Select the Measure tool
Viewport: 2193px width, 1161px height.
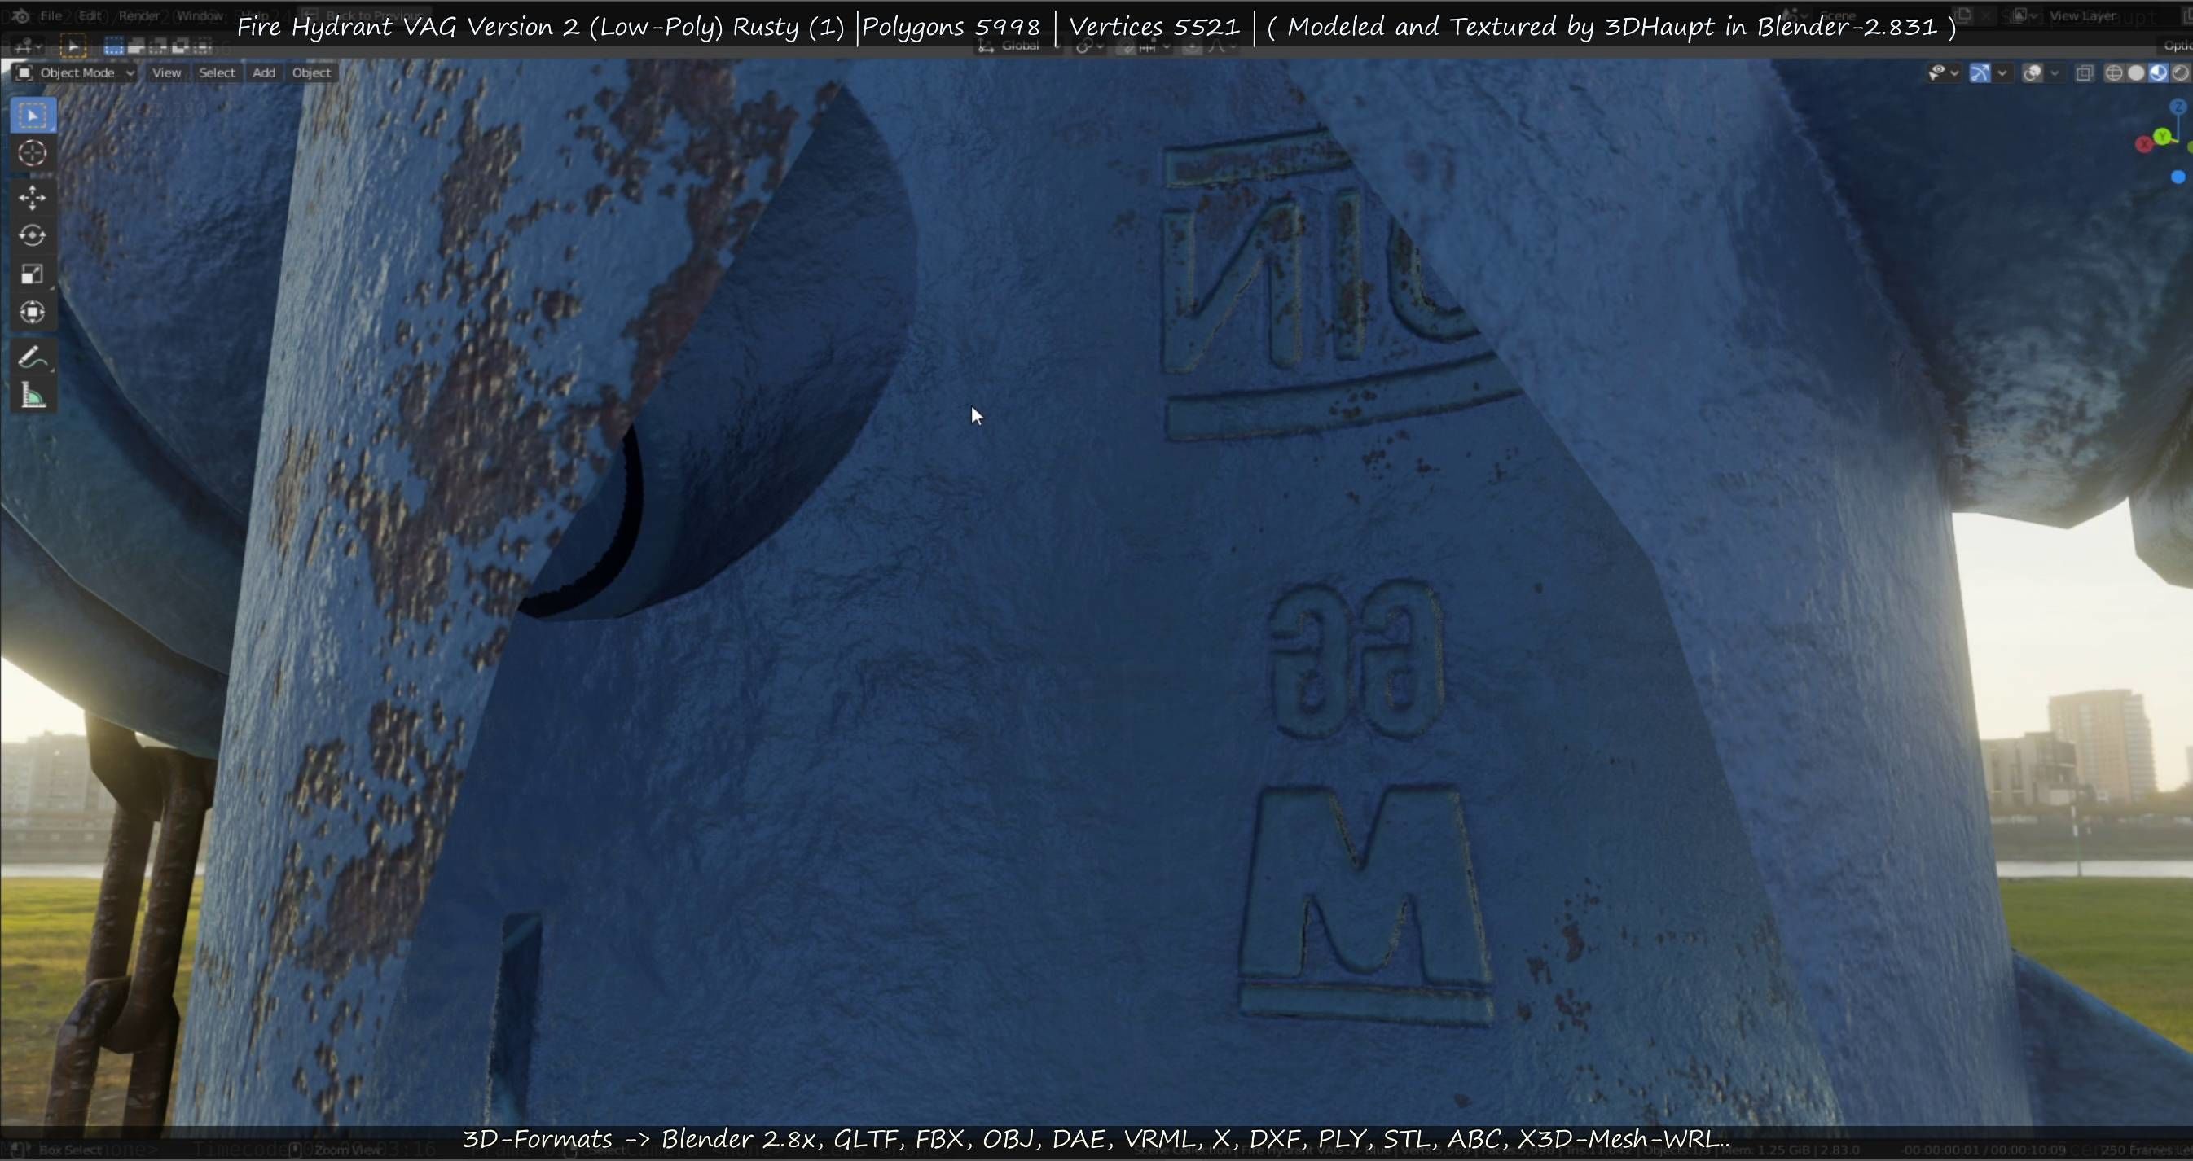click(33, 396)
